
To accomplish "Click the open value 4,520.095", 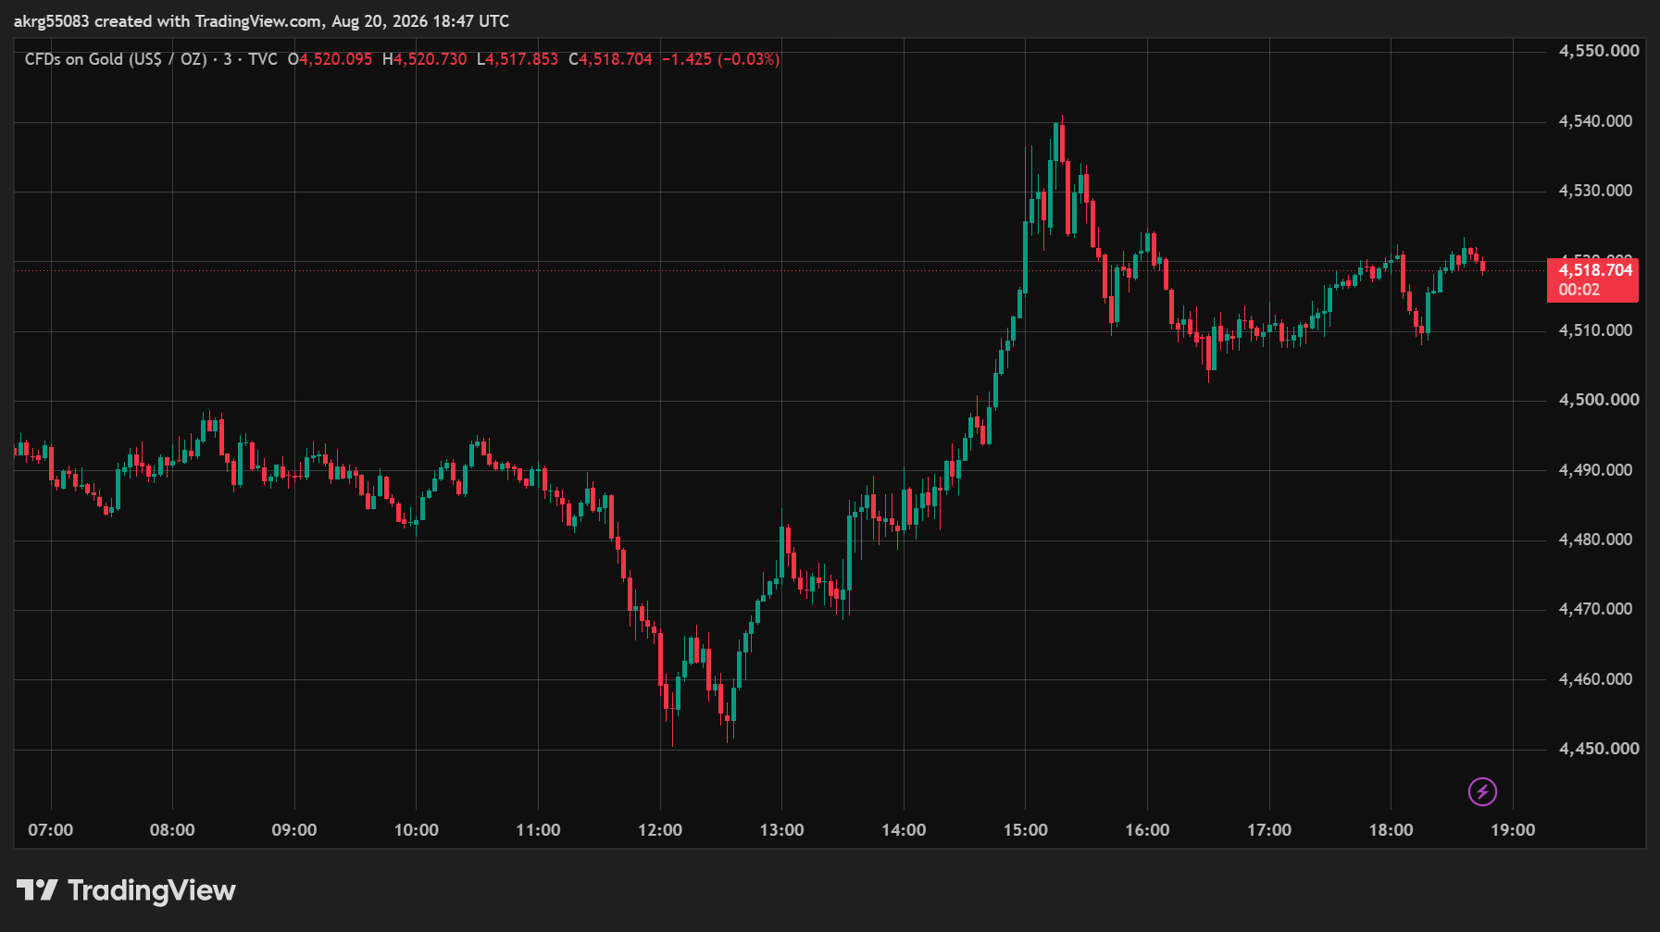I will [335, 59].
